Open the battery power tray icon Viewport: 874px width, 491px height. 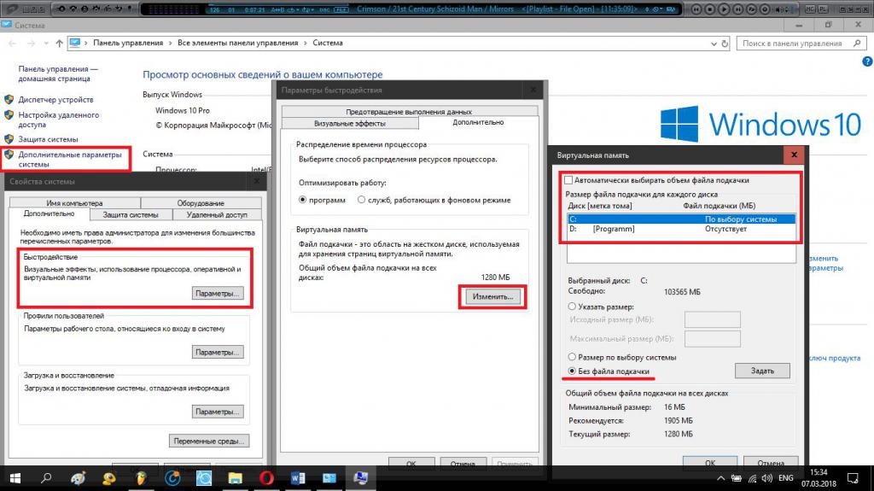point(737,478)
